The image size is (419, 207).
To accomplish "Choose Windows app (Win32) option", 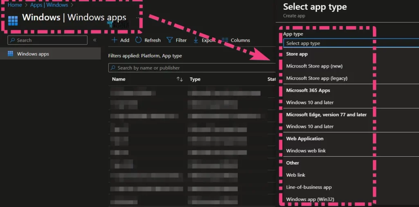I will tap(310, 199).
